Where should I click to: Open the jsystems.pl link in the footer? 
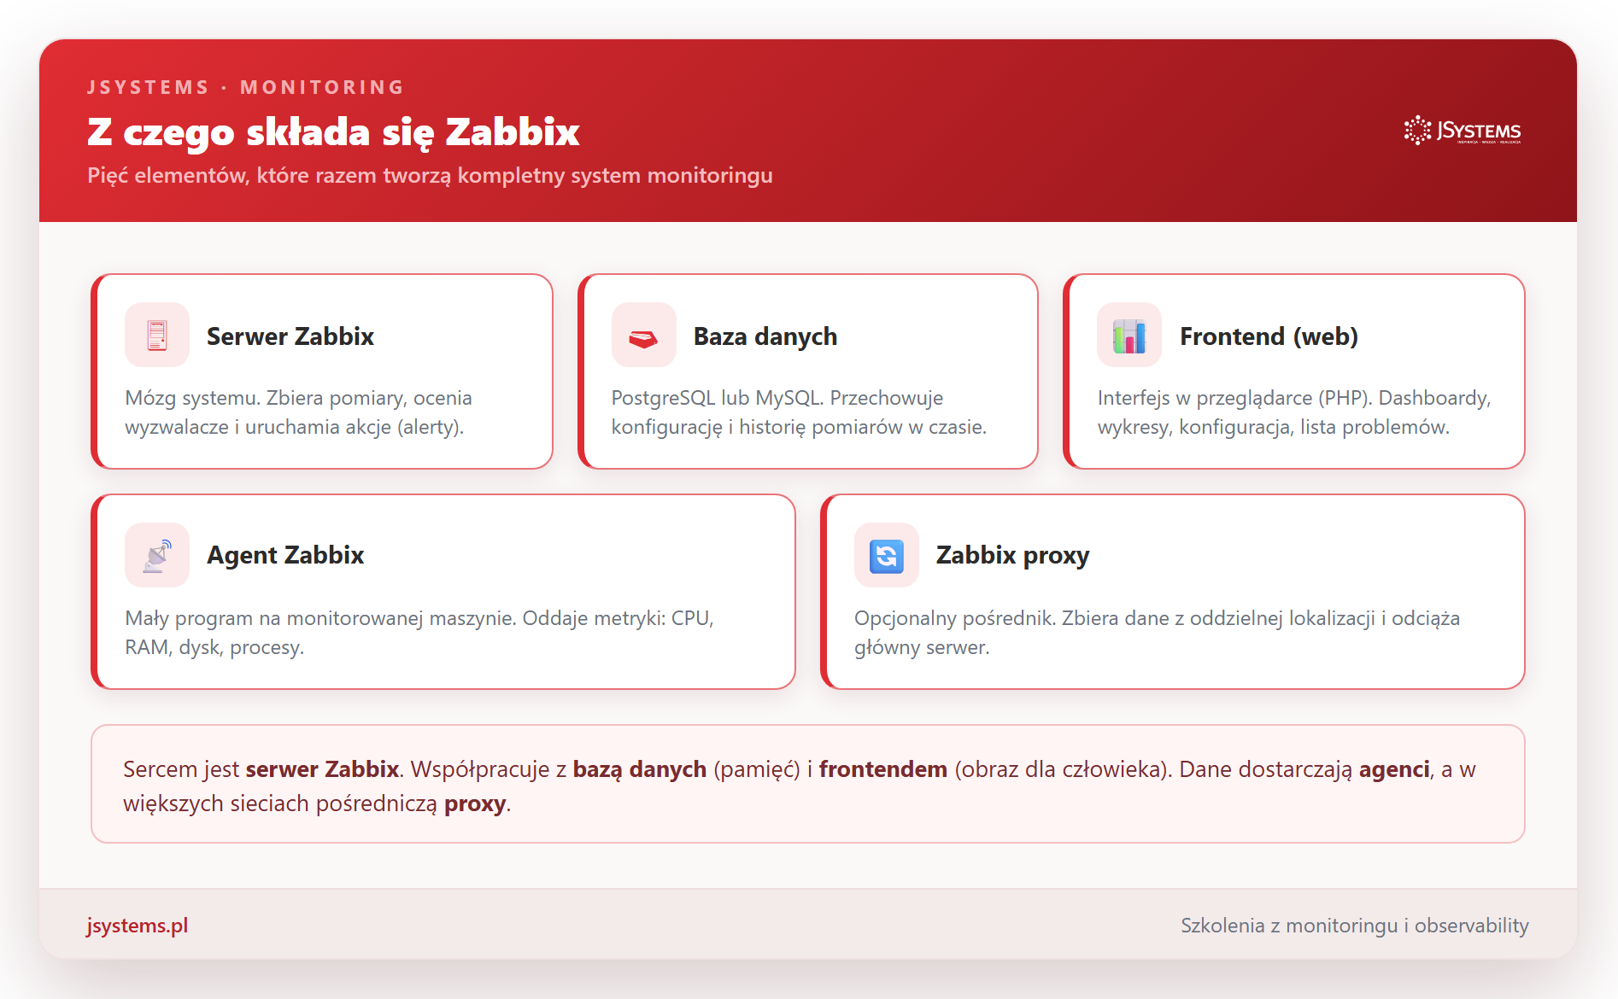coord(137,926)
